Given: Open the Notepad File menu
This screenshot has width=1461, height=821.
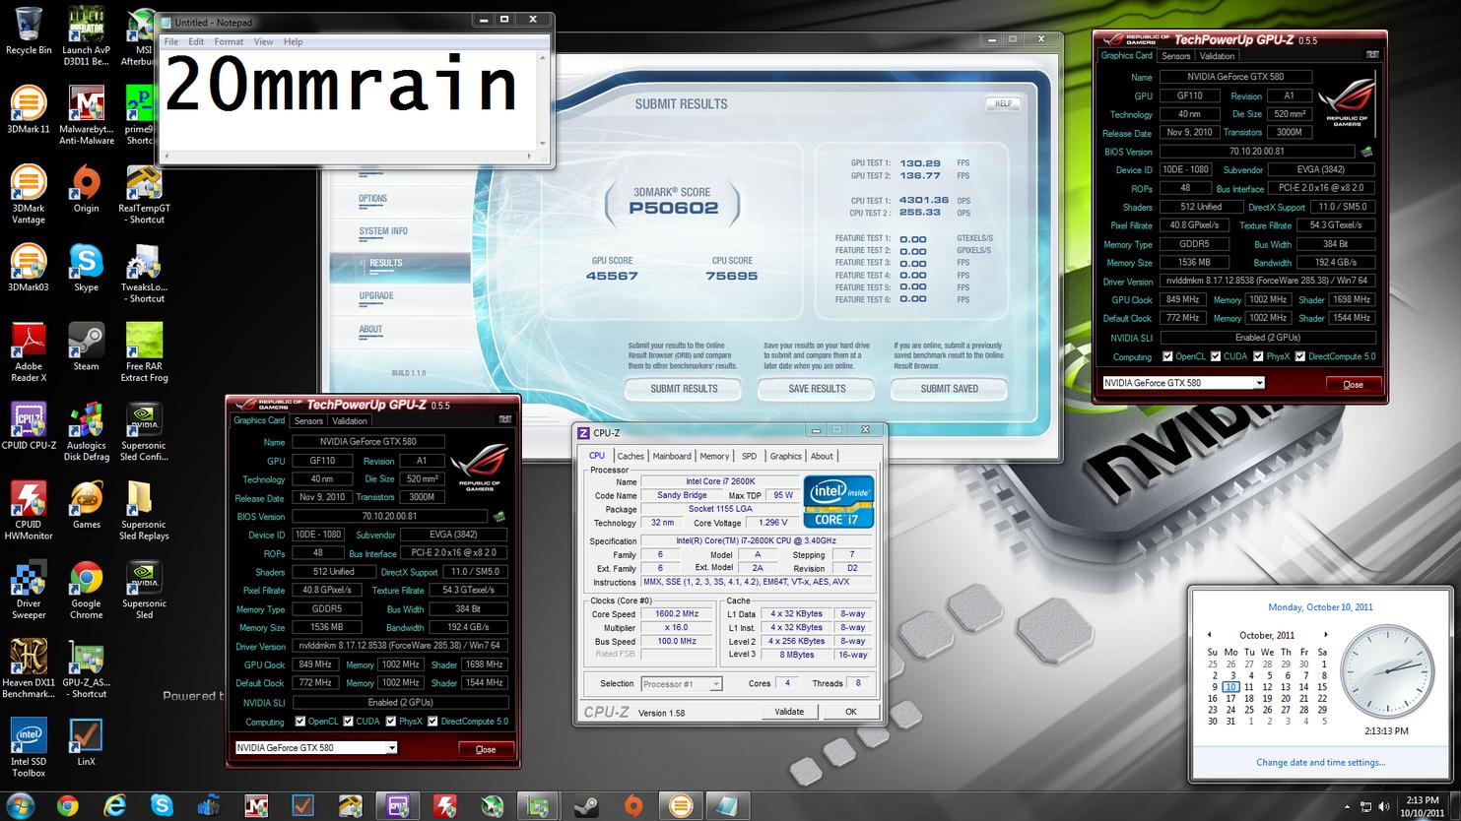Looking at the screenshot, I should pyautogui.click(x=171, y=41).
